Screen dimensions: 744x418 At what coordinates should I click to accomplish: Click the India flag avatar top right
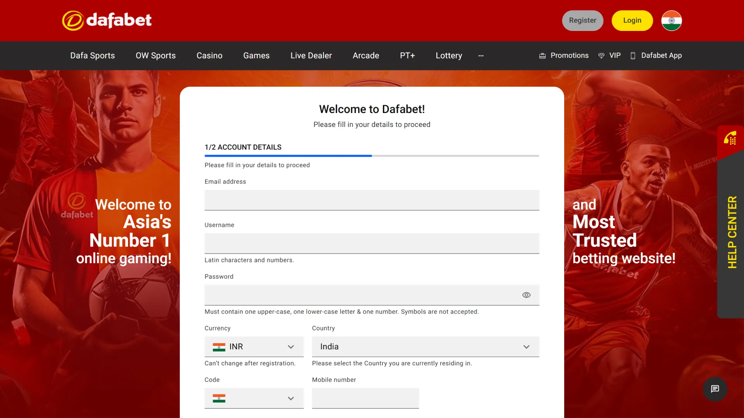[671, 21]
